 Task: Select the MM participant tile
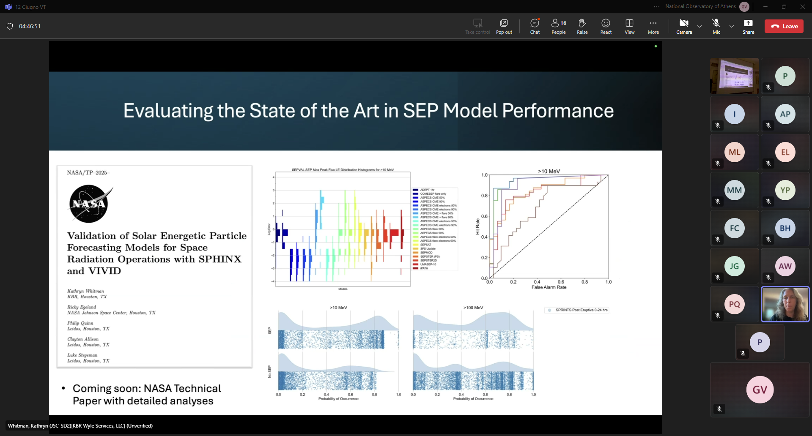pos(735,190)
